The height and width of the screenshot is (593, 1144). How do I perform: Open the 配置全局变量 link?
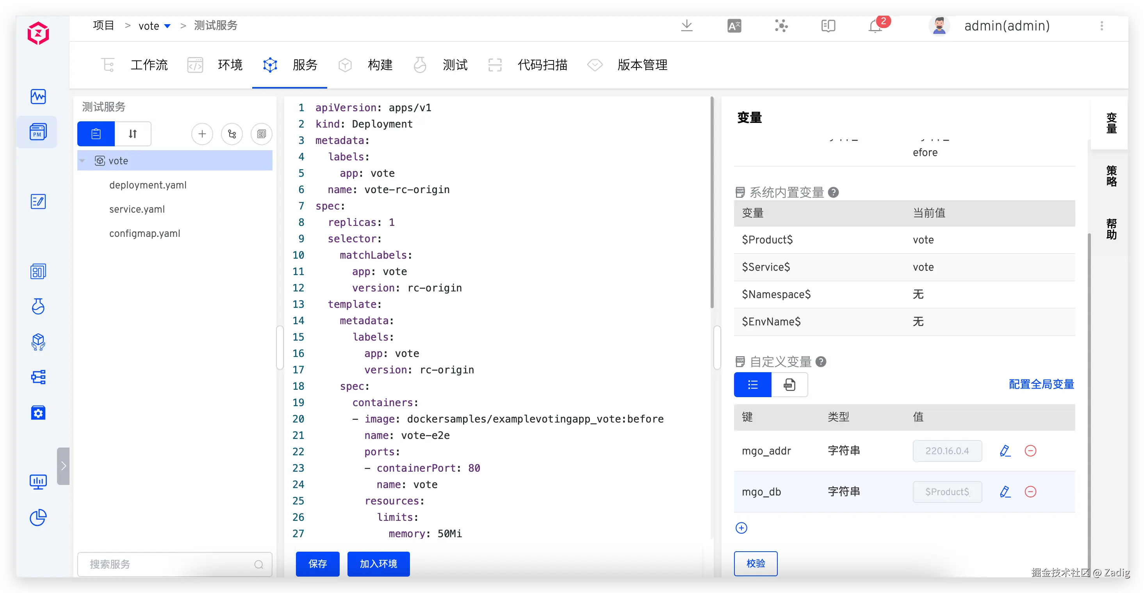(x=1041, y=384)
